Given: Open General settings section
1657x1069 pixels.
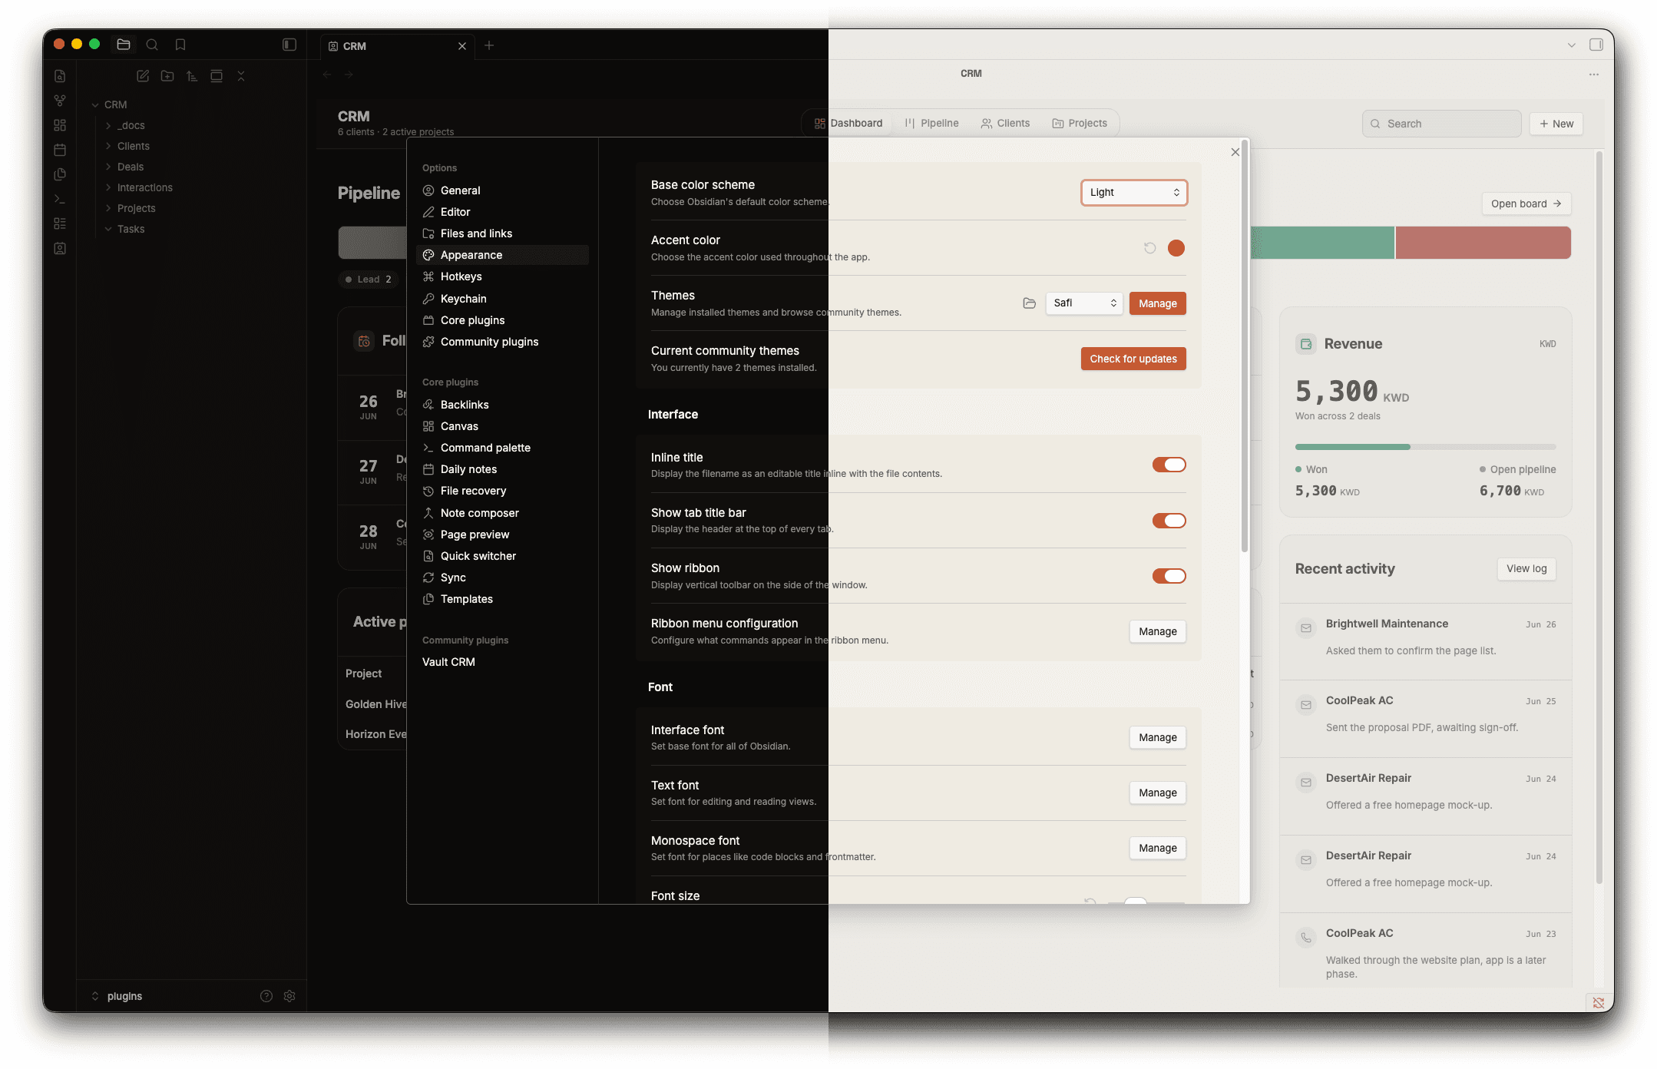Looking at the screenshot, I should (x=502, y=190).
